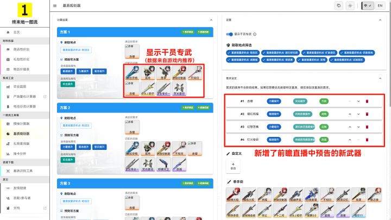391x220 pixels.
Task: Click the 方案 3 header bar
Action: pos(135,184)
